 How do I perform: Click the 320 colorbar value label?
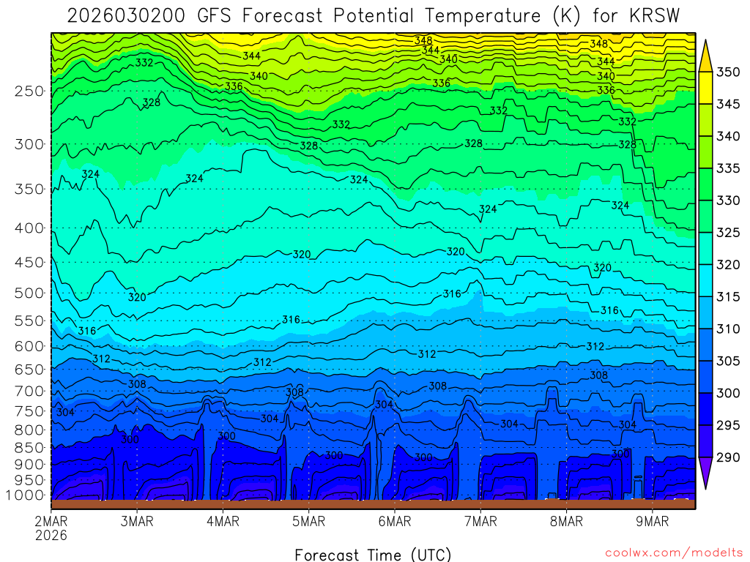[727, 264]
